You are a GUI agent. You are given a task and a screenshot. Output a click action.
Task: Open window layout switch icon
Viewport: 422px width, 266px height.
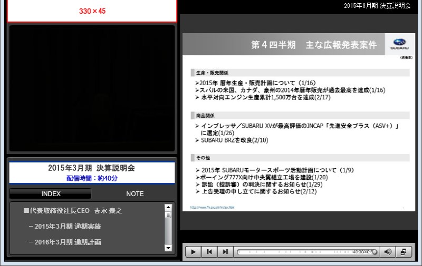click(x=404, y=252)
